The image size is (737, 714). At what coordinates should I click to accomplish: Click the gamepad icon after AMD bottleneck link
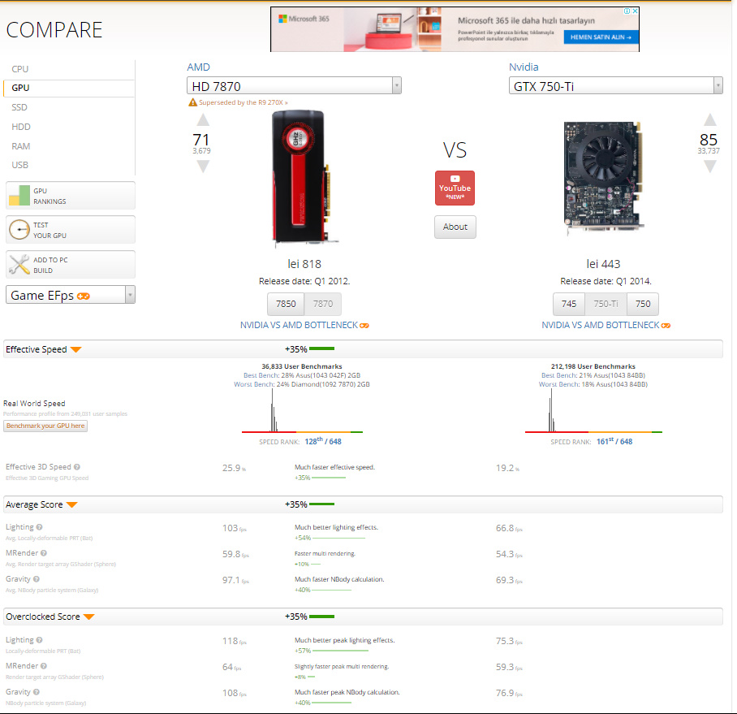(364, 326)
